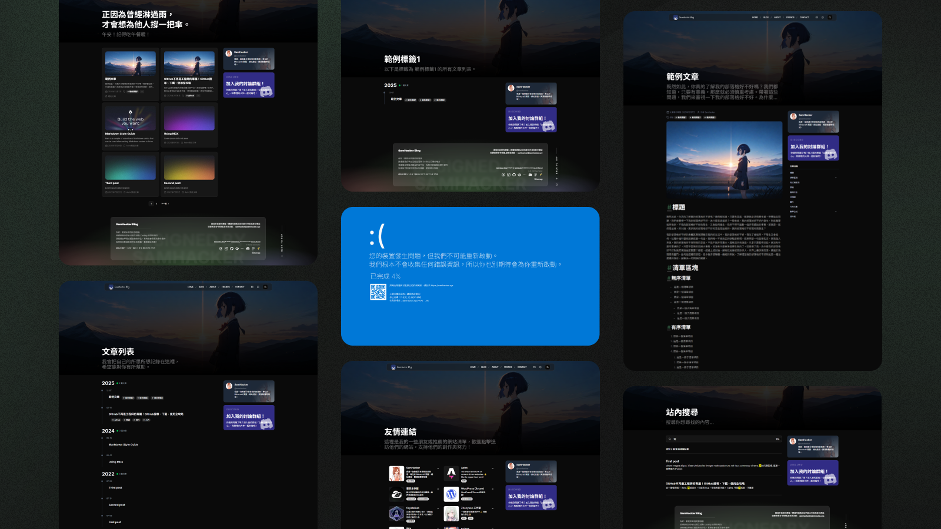Open CONTACT in the 友情連結 page navbar
Image resolution: width=941 pixels, height=529 pixels.
click(522, 367)
